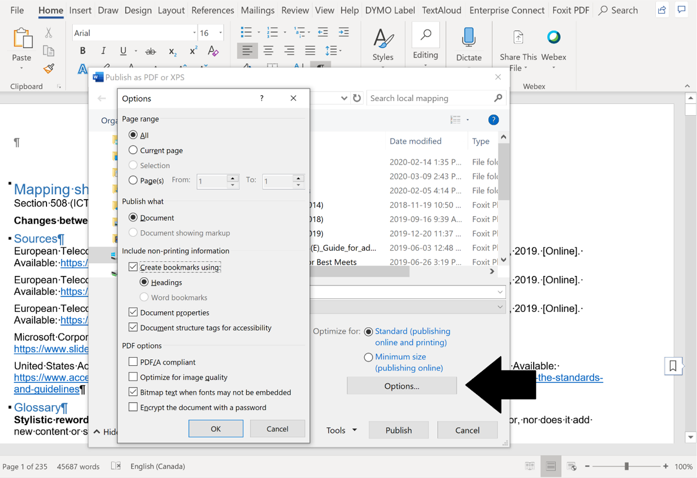Viewport: 697px width, 478px height.
Task: Switch to the Review ribbon tab
Action: (294, 10)
